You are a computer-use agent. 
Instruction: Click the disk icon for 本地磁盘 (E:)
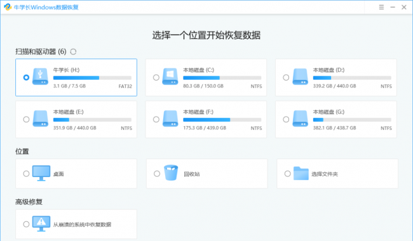point(40,119)
